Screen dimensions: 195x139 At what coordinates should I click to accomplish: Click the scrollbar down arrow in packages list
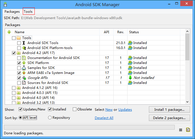[187, 102]
